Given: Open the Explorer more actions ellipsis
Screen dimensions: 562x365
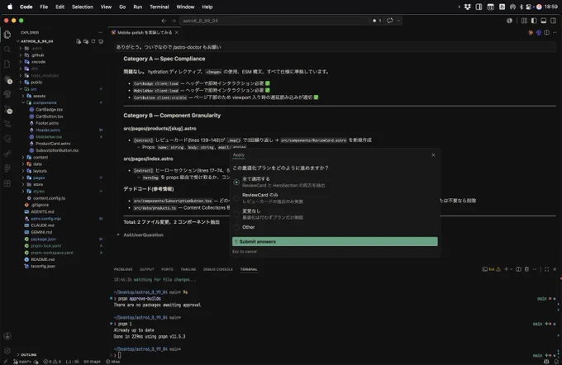Looking at the screenshot, I should (100, 32).
